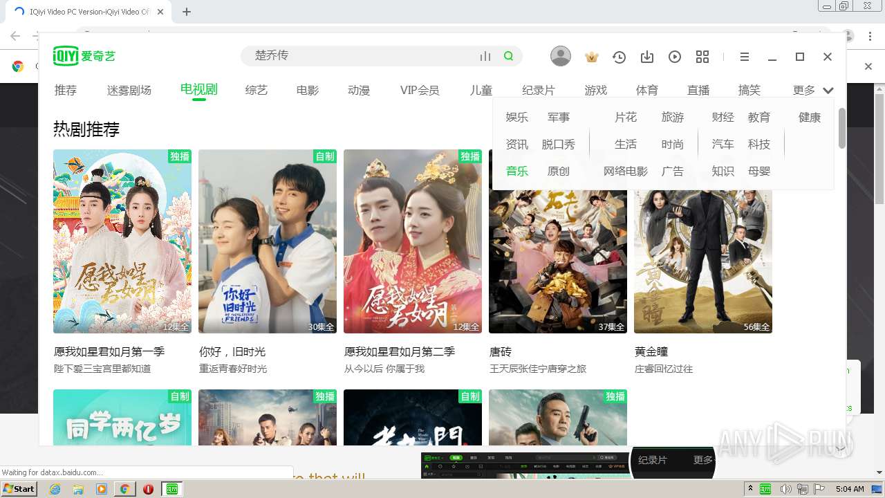
Task: Choose 军事 in the more menu
Action: coord(559,118)
